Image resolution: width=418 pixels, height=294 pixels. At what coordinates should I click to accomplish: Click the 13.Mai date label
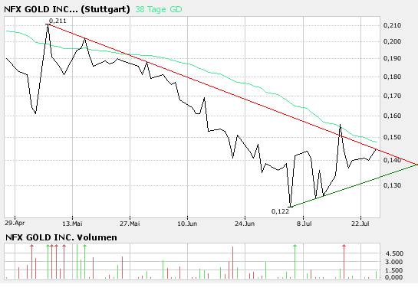coord(72,224)
